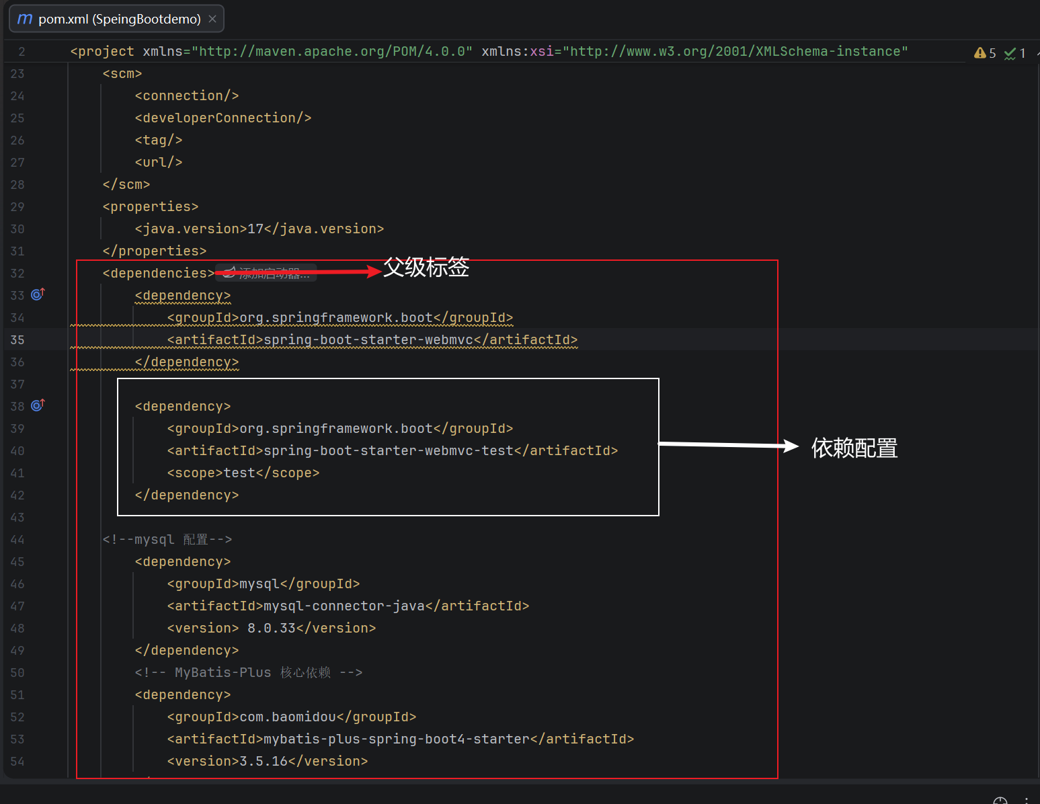Click the vertical editor scrollbar track

coord(1036,420)
